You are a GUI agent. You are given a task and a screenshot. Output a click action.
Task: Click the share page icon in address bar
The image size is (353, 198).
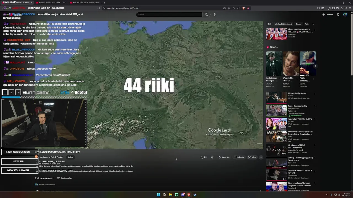pyautogui.click(x=239, y=8)
